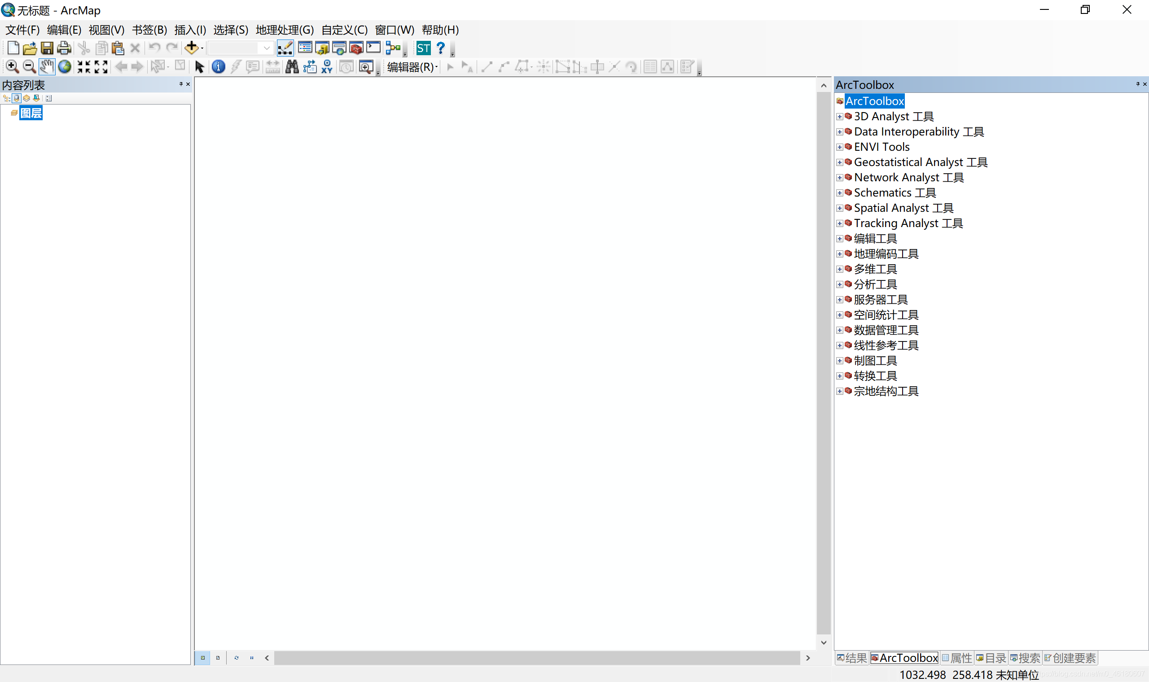Screen dimensions: 1149x682
Task: Open the 文件(F) menu
Action: 22,30
